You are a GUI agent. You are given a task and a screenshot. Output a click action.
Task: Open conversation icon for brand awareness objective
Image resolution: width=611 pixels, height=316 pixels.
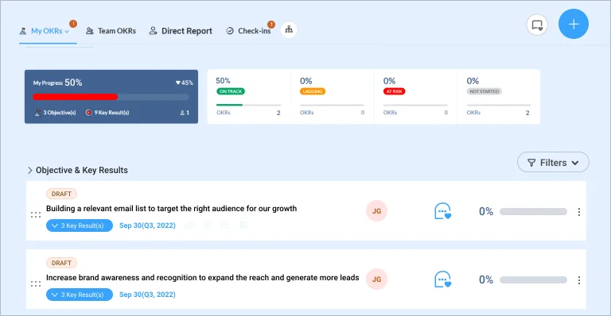[442, 279]
